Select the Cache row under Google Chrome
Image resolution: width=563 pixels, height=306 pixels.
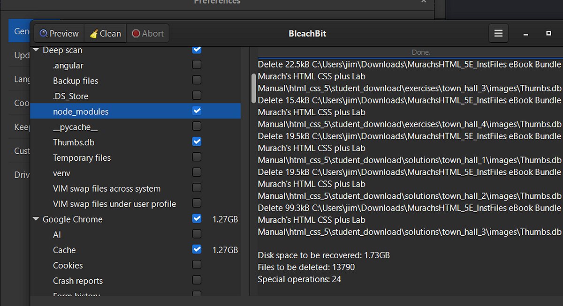[135, 250]
